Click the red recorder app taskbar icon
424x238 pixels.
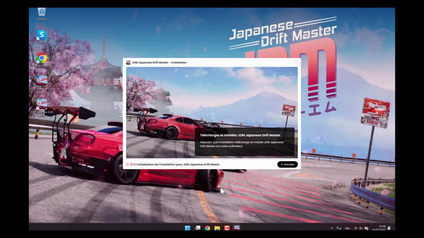(227, 228)
